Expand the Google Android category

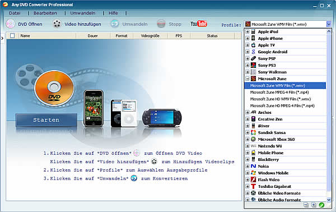point(248,52)
